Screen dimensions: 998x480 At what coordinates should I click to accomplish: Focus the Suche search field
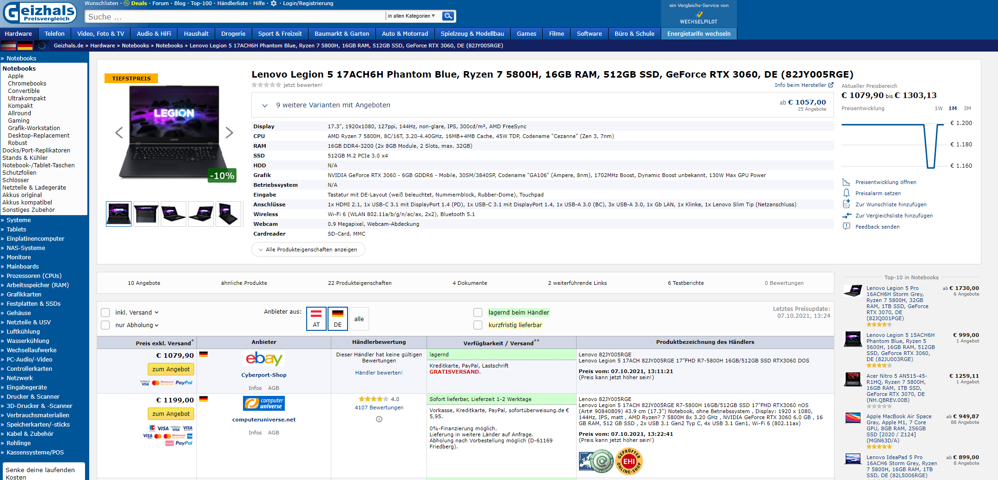click(x=235, y=16)
